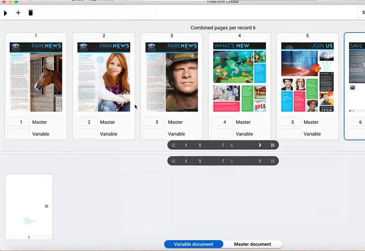The width and height of the screenshot is (365, 251).
Task: Click current page number in master pager
Action: click(200, 145)
